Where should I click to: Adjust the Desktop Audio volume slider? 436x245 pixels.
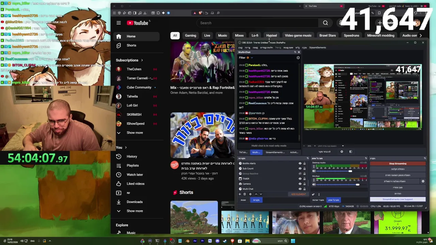point(350,171)
